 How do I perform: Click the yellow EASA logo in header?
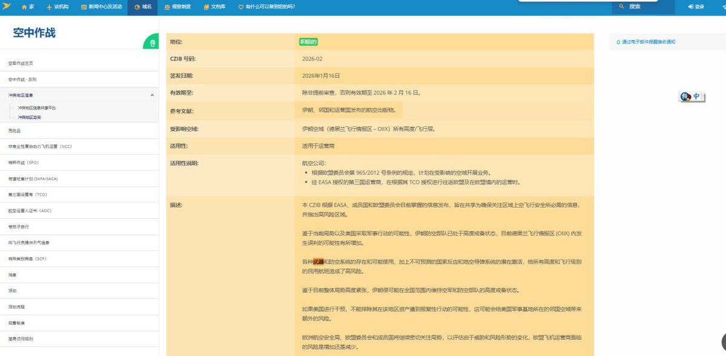click(x=6, y=7)
